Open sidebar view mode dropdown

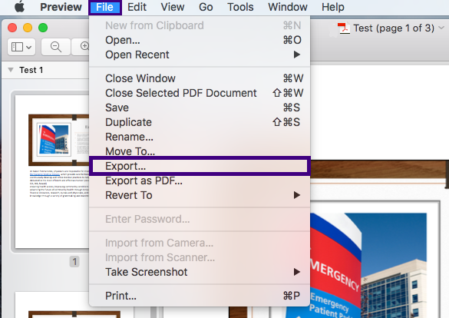21,47
